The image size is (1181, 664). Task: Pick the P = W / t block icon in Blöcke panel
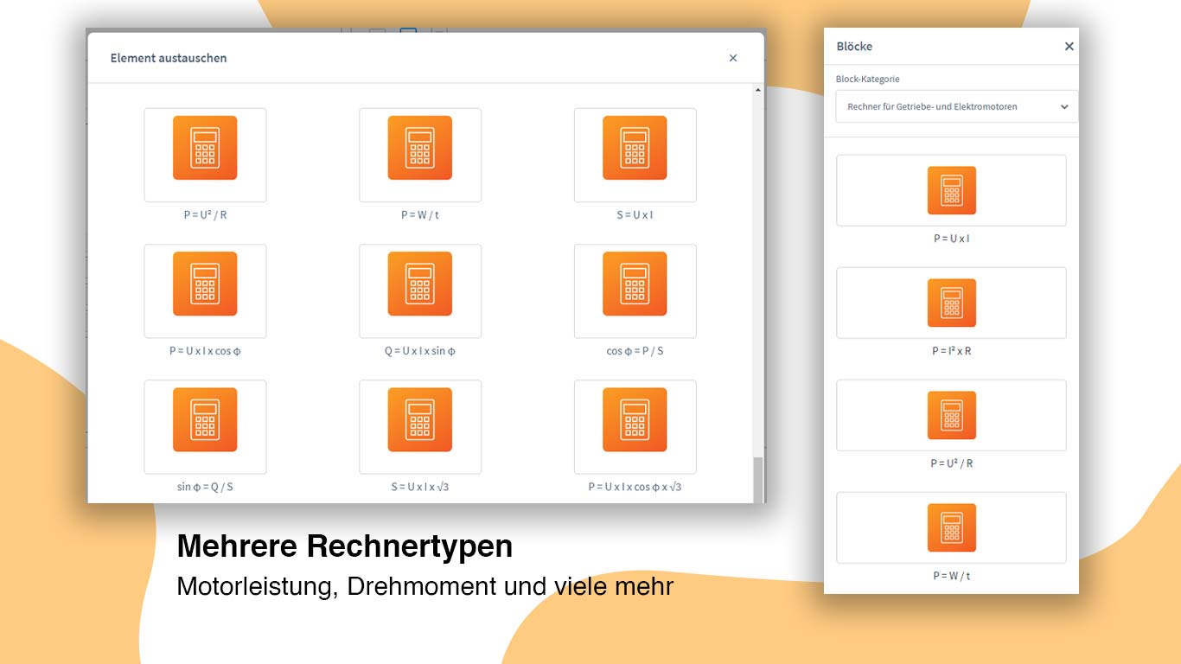tap(952, 527)
